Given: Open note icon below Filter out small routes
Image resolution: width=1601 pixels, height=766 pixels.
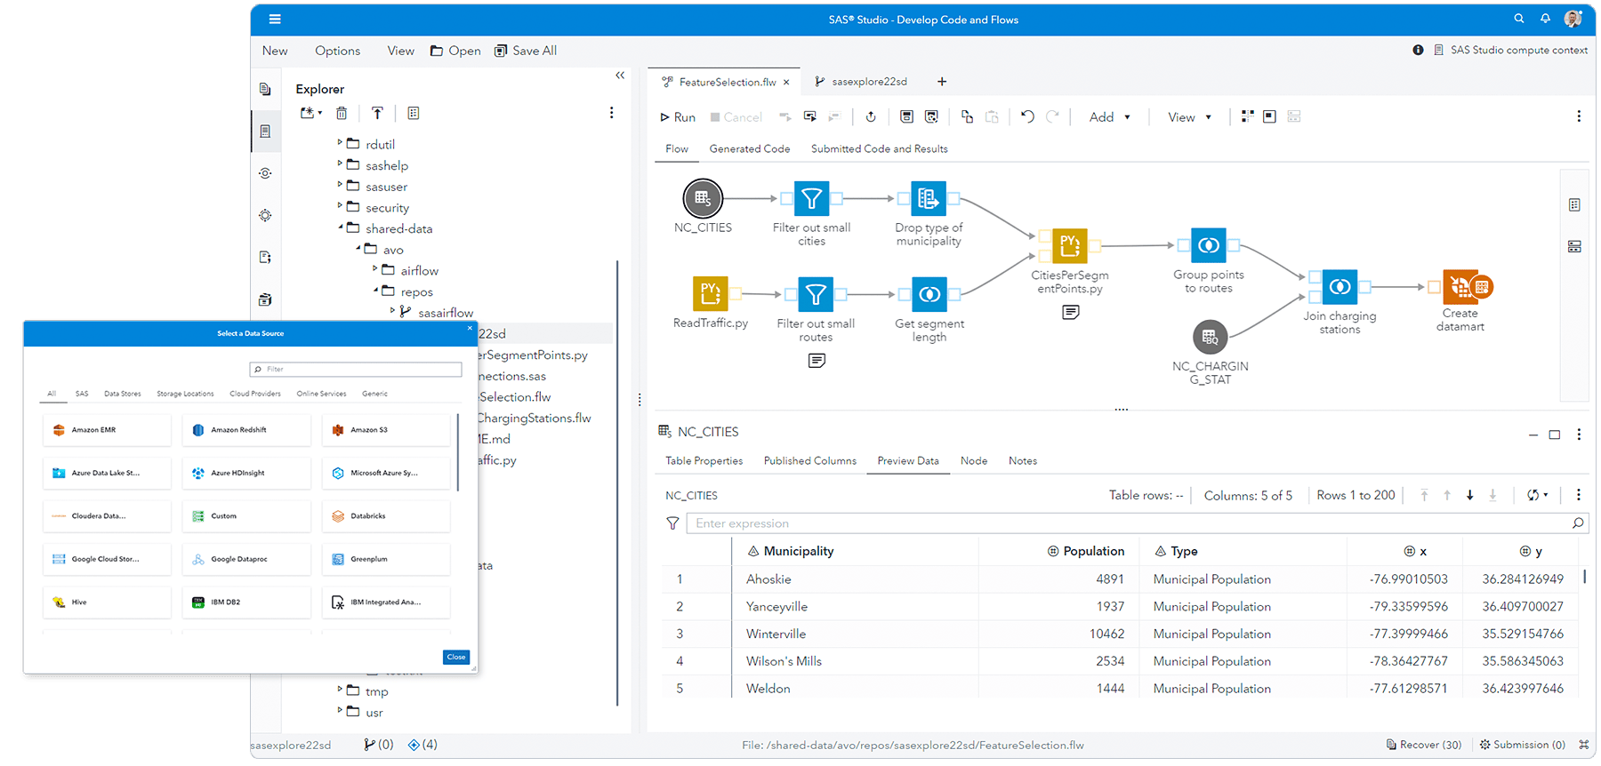Looking at the screenshot, I should tap(817, 360).
